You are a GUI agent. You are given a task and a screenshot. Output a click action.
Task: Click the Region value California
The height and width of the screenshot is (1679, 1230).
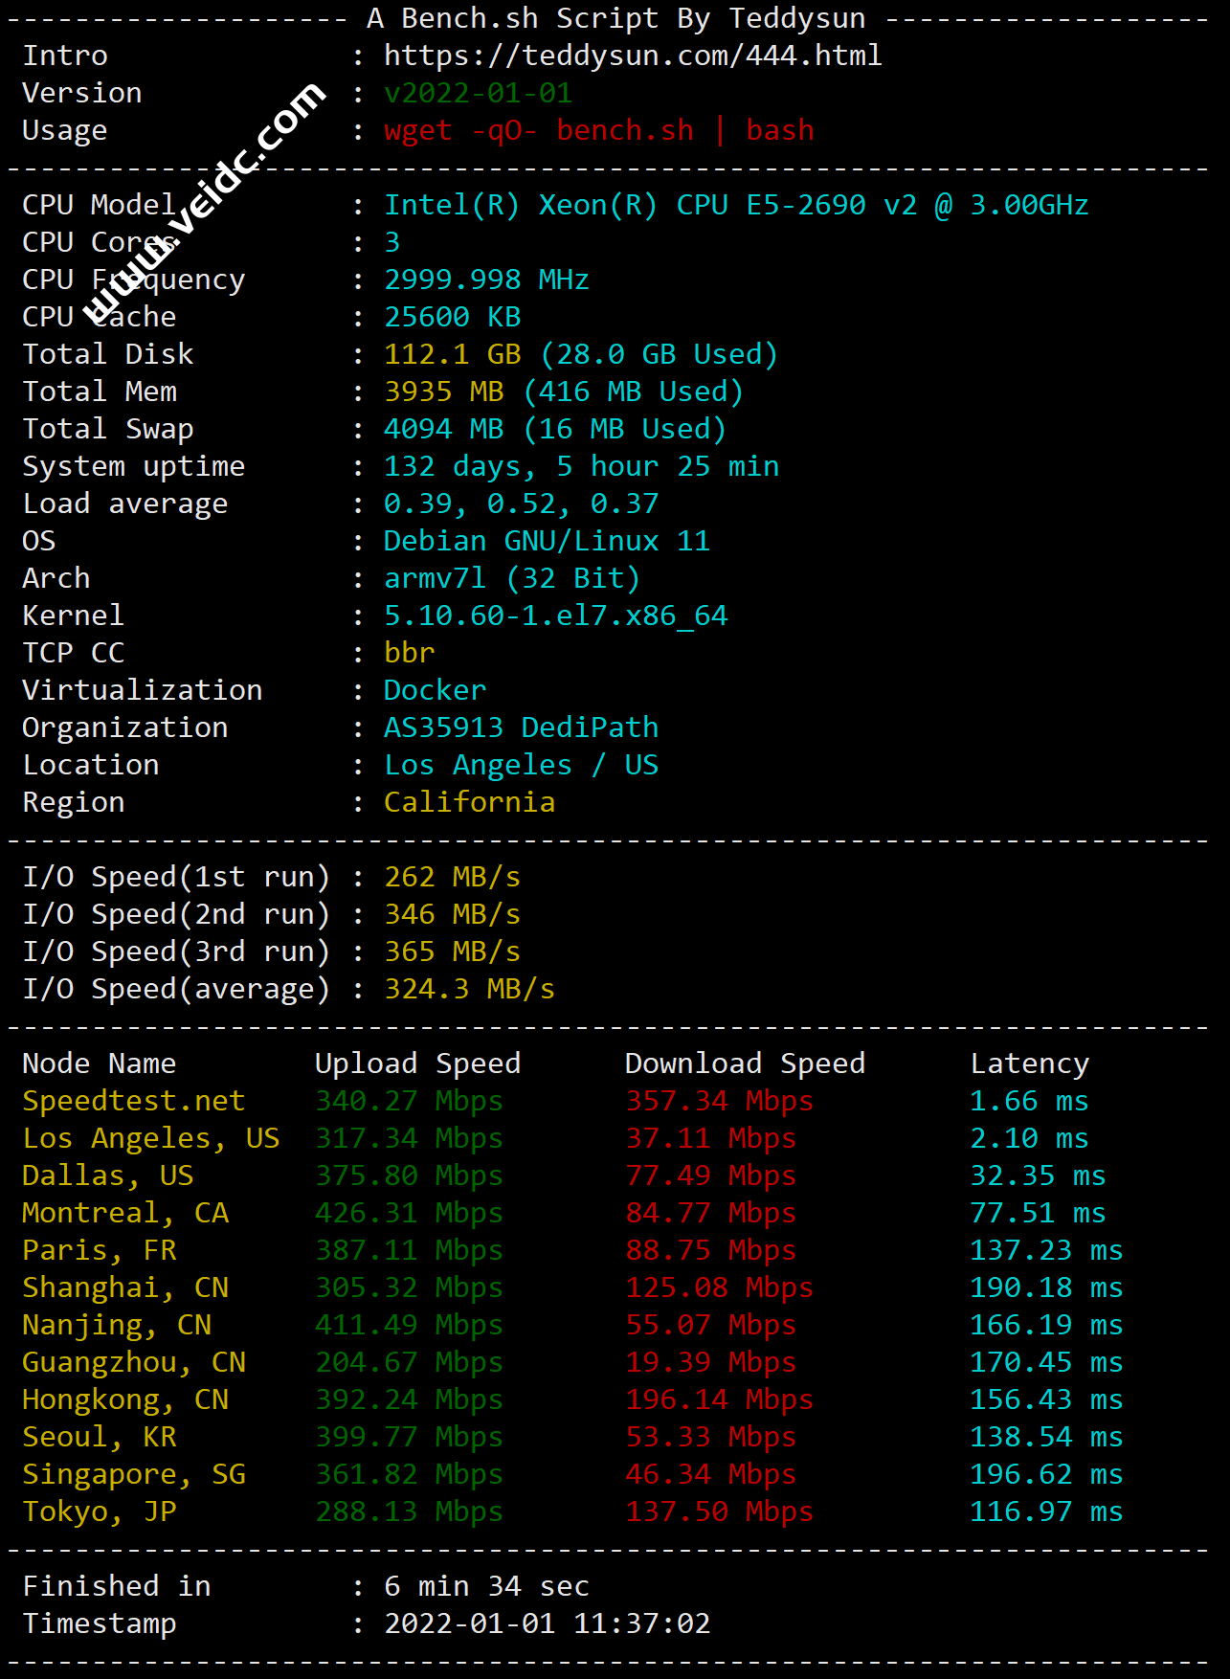[x=469, y=802]
